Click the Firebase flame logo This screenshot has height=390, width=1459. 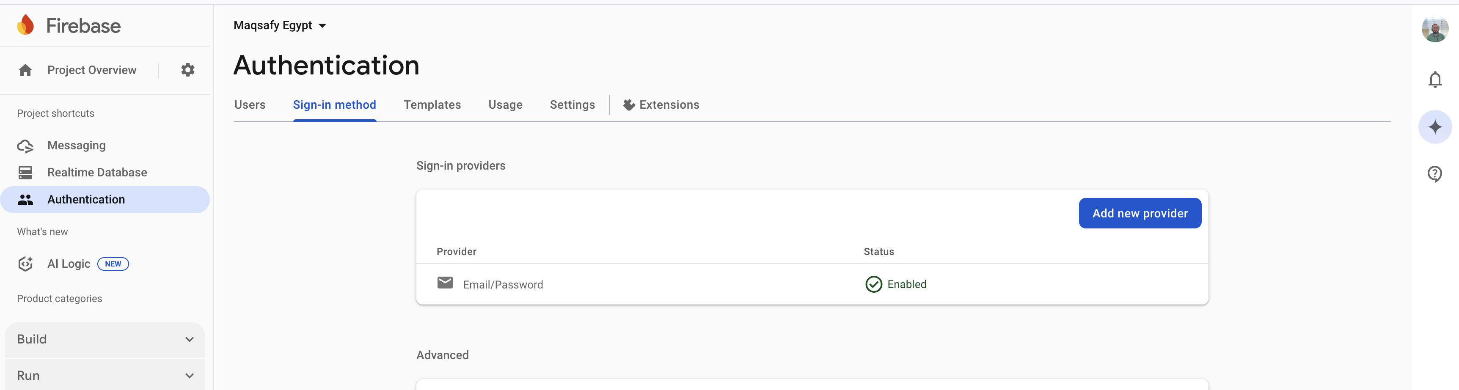point(25,25)
